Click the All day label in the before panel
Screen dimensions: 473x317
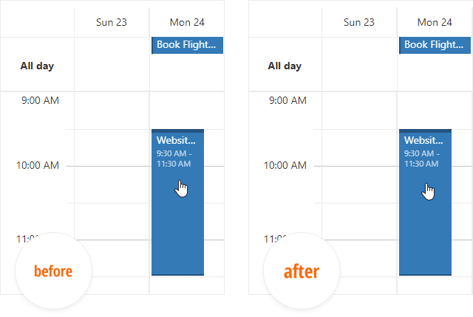(37, 66)
